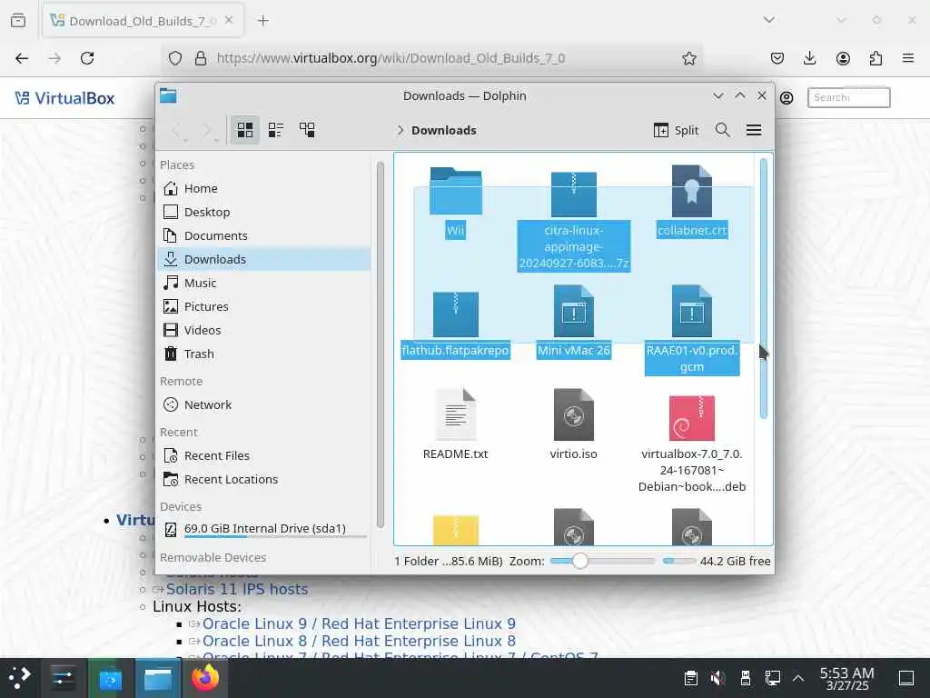The width and height of the screenshot is (930, 698).
Task: Go forward in Dolphin navigation
Action: click(x=208, y=131)
